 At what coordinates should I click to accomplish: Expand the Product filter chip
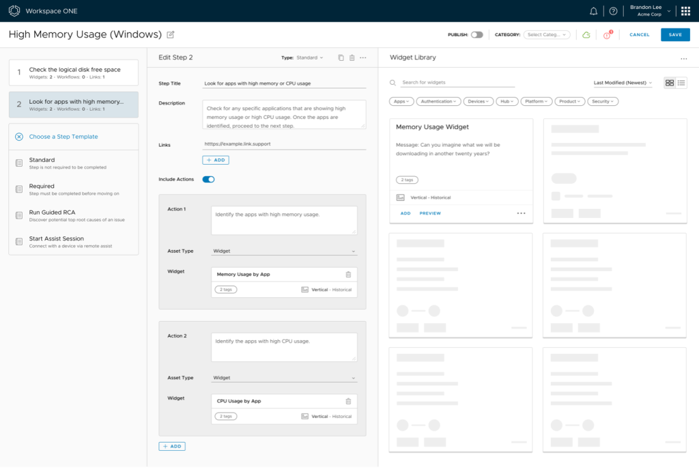click(x=570, y=101)
